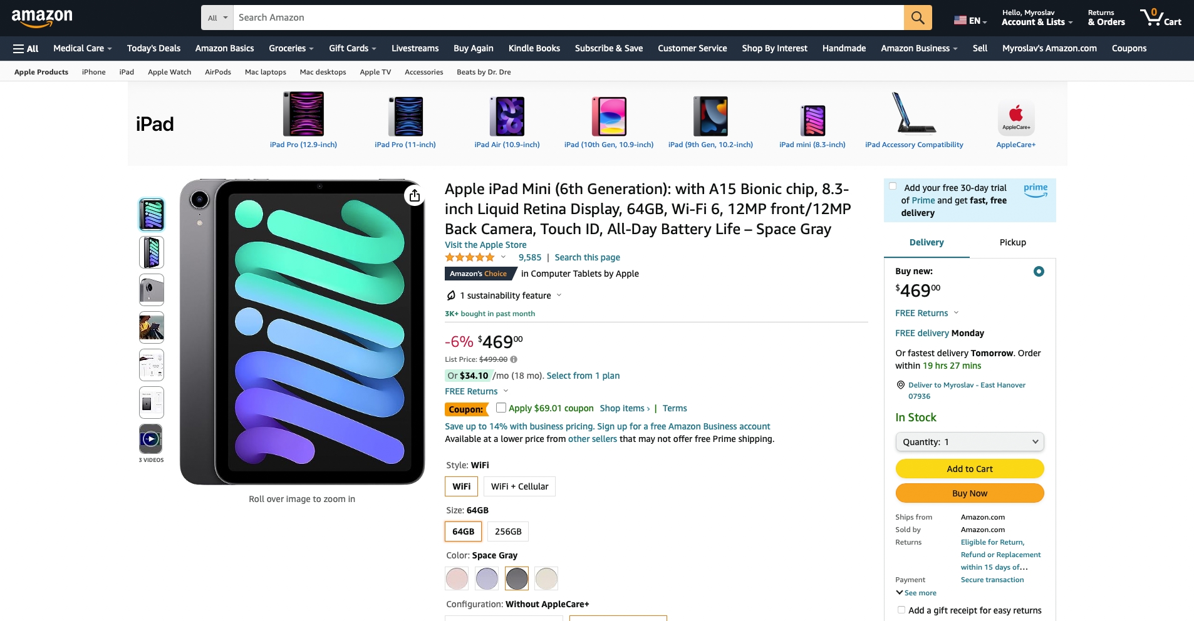Open the Quantity dropdown
This screenshot has width=1194, height=621.
click(970, 442)
